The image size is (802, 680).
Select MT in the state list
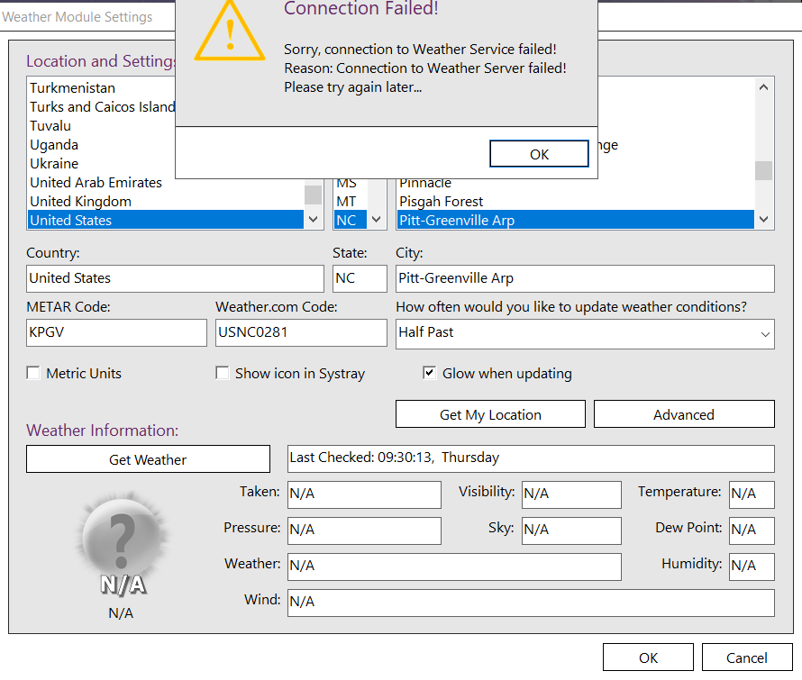(346, 201)
